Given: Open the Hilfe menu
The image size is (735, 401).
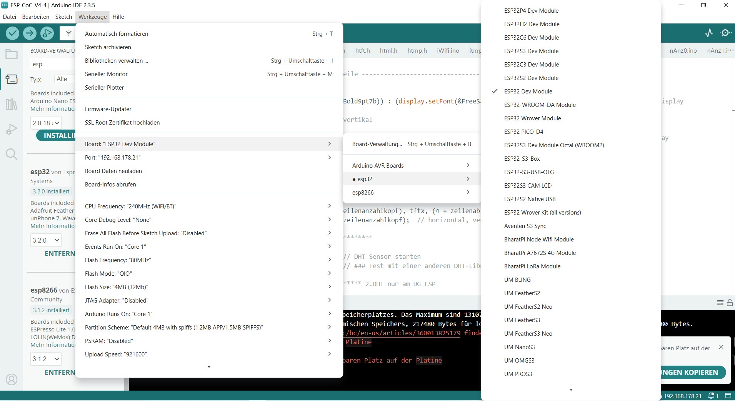Looking at the screenshot, I should tap(118, 17).
